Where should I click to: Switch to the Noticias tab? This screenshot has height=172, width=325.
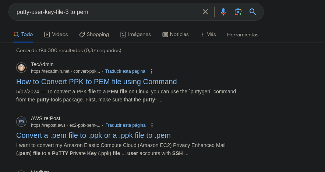pos(175,34)
